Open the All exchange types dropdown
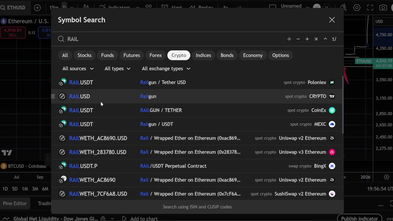393x221 pixels. point(166,68)
